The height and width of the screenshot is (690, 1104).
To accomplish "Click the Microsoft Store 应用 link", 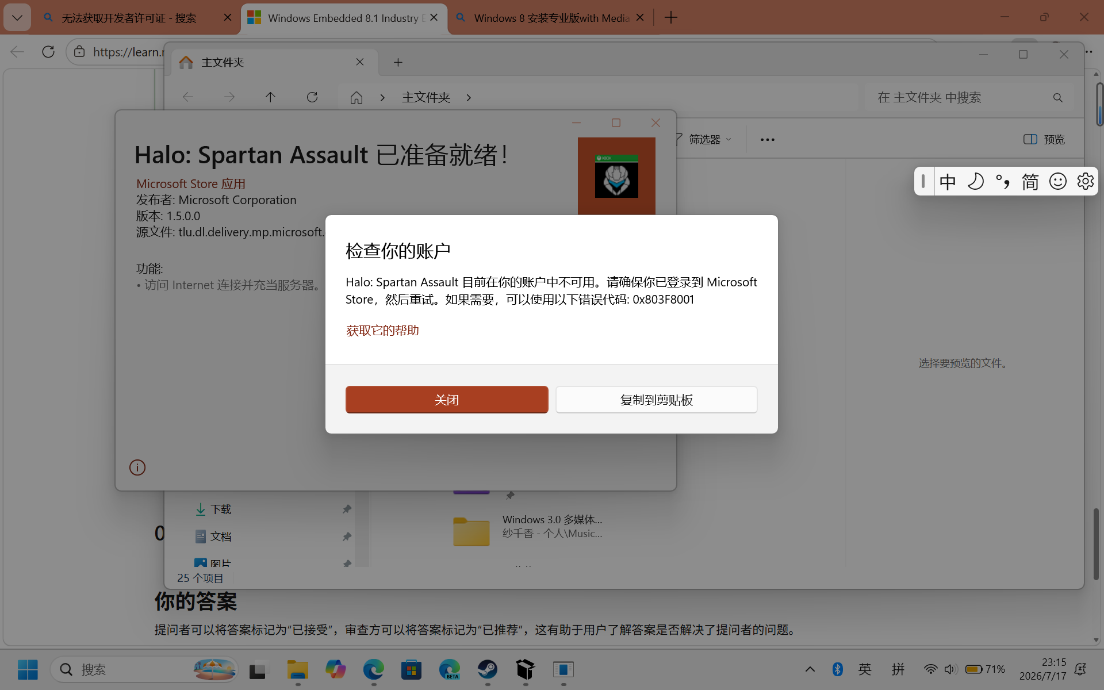I will click(x=191, y=184).
